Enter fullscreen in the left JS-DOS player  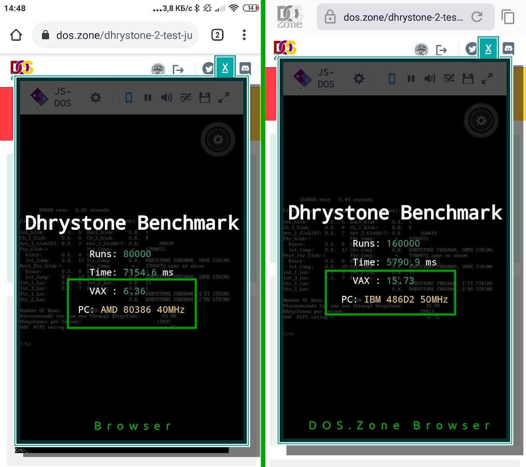click(x=224, y=98)
